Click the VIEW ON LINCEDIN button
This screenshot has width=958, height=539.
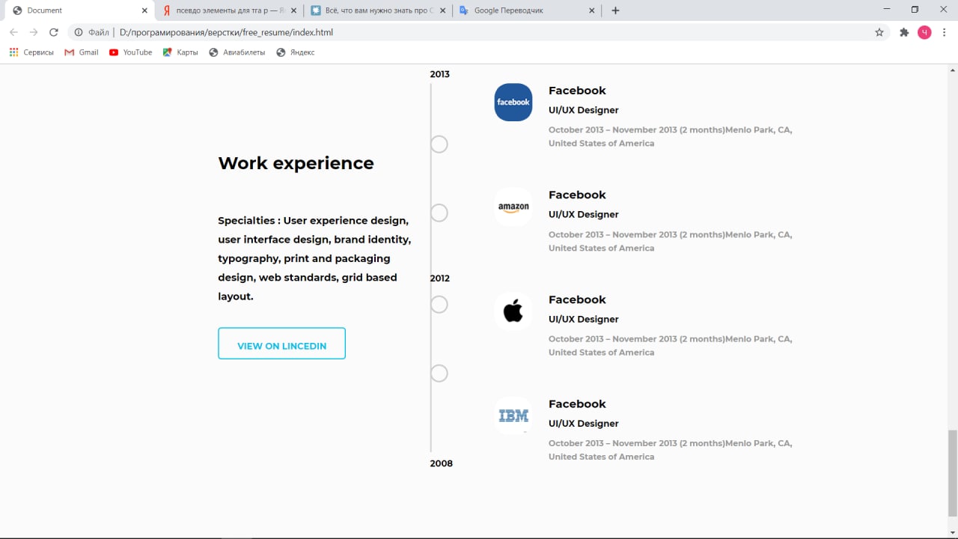point(281,344)
